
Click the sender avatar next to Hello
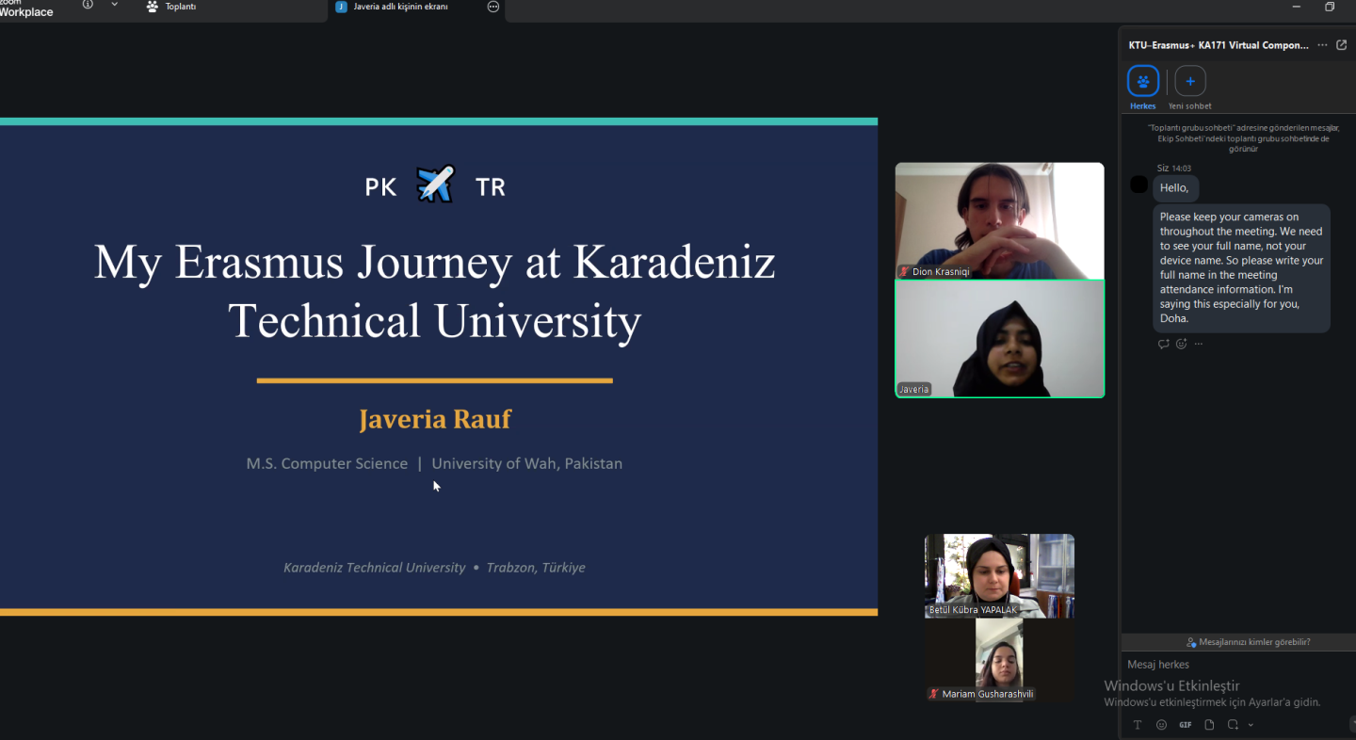click(x=1138, y=185)
